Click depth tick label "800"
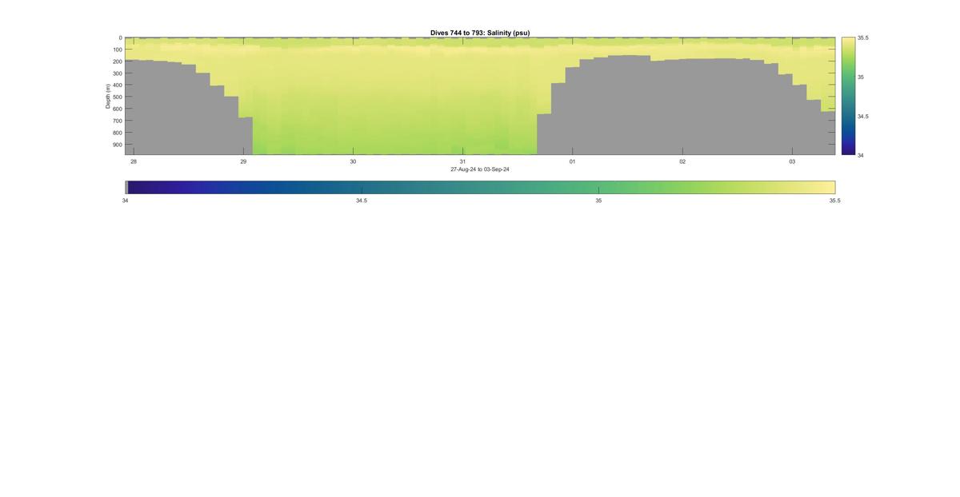The height and width of the screenshot is (497, 960). tap(117, 133)
